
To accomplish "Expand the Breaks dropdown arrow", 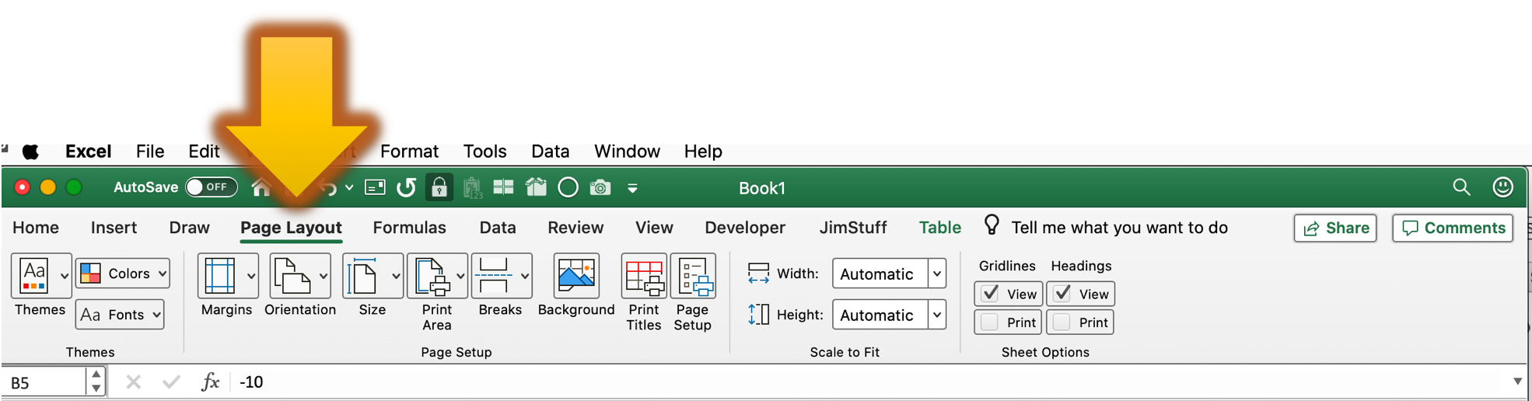I will click(525, 276).
